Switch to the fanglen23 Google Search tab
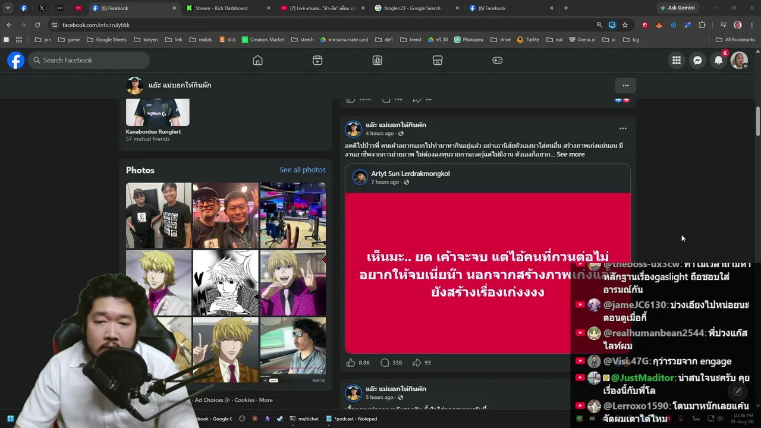This screenshot has width=761, height=428. click(416, 8)
